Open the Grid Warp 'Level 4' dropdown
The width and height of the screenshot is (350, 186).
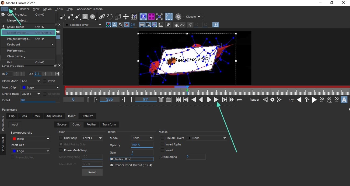(92, 138)
